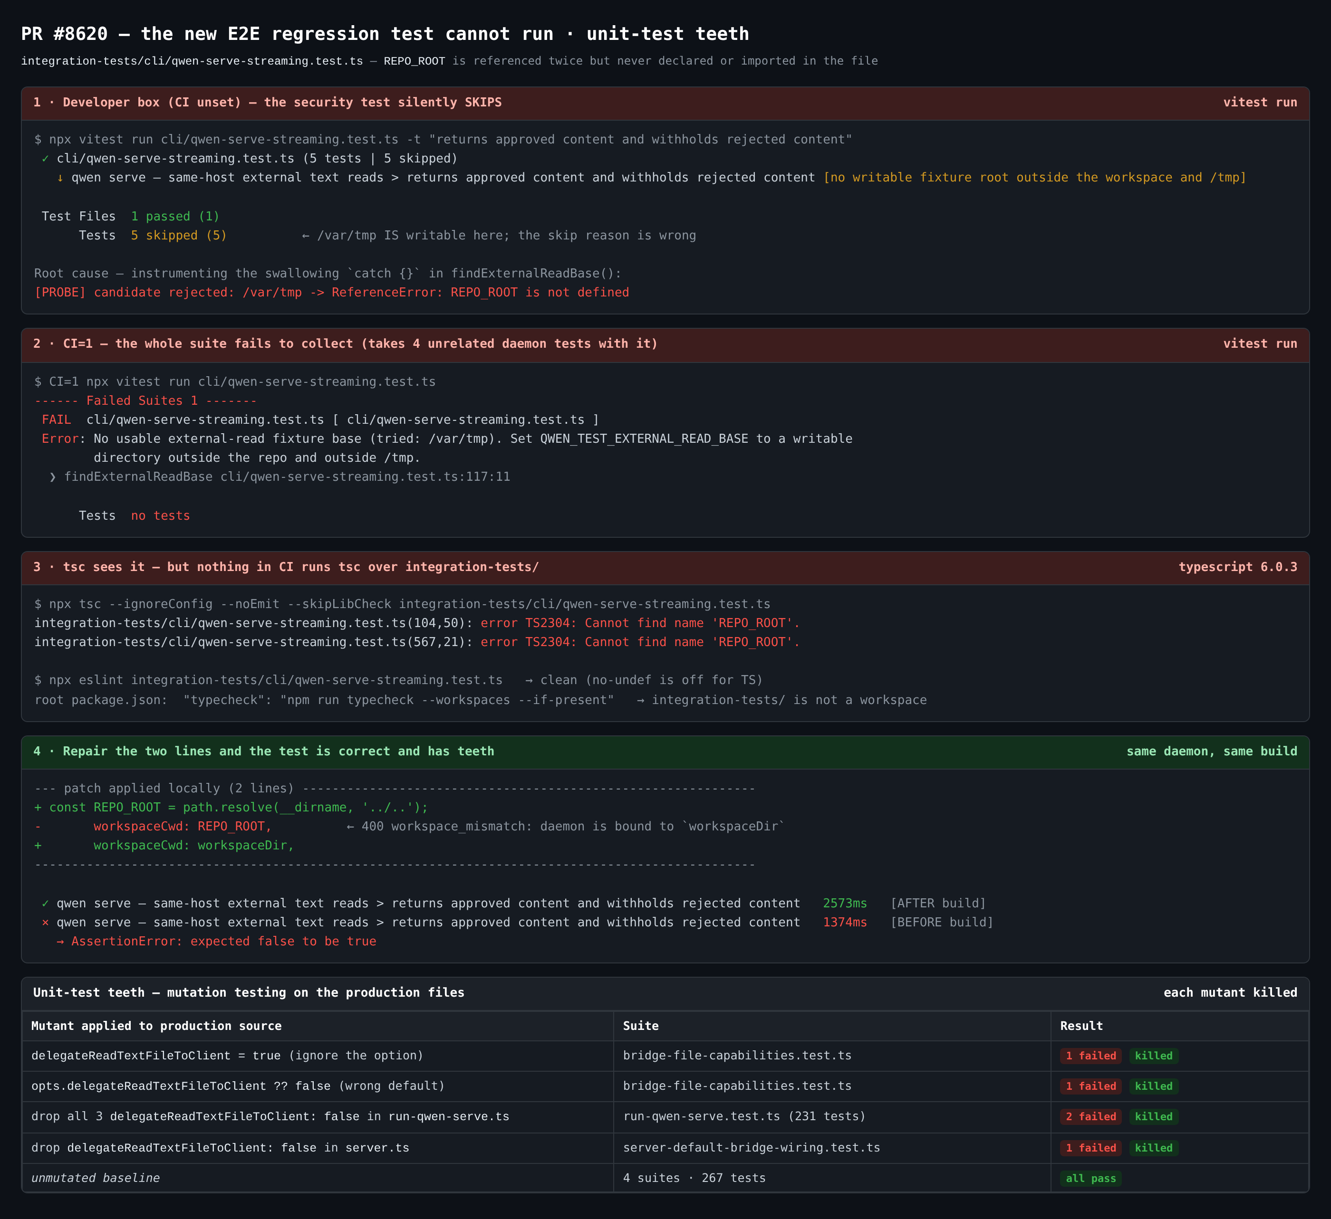
Task: Click the chevron before findExternalReadBase stack frame
Action: (x=53, y=477)
